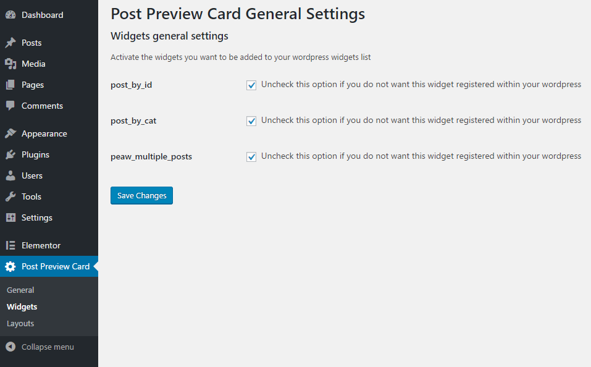Click the Post Preview Card gear icon
Image resolution: width=591 pixels, height=367 pixels.
10,267
